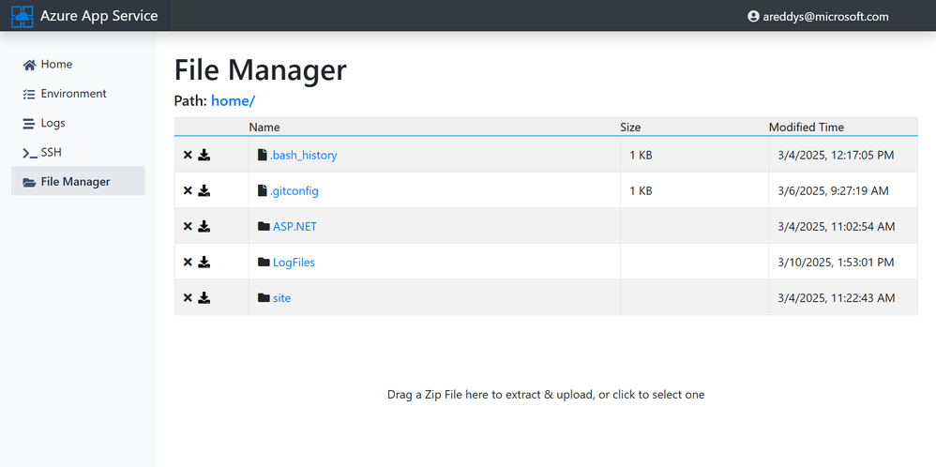The height and width of the screenshot is (467, 936).
Task: Click the home/ path link
Action: coord(233,100)
